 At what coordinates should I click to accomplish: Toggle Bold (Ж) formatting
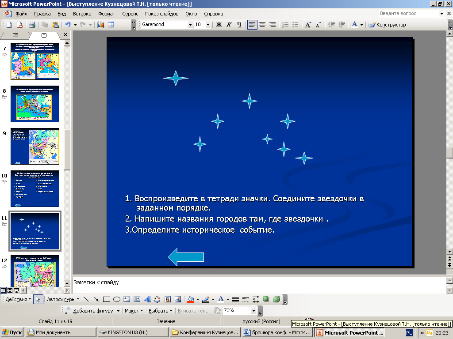click(x=219, y=25)
